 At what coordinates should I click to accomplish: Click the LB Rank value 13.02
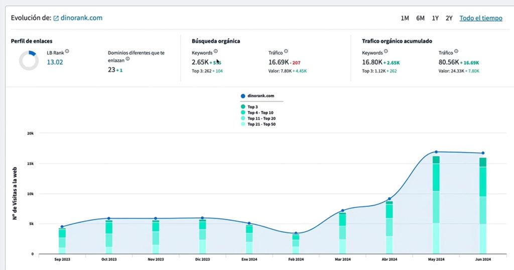click(55, 62)
